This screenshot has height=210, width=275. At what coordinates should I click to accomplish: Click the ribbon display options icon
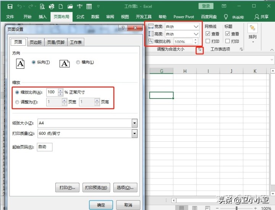click(224, 6)
